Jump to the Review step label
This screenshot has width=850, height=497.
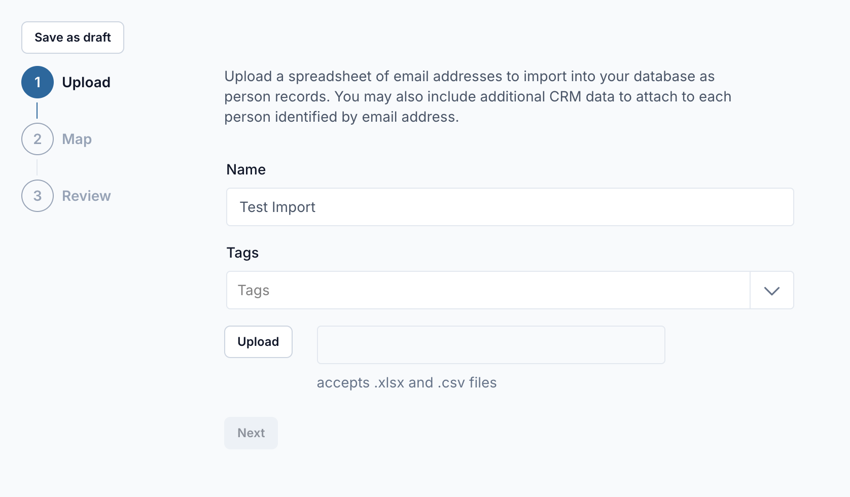tap(86, 196)
